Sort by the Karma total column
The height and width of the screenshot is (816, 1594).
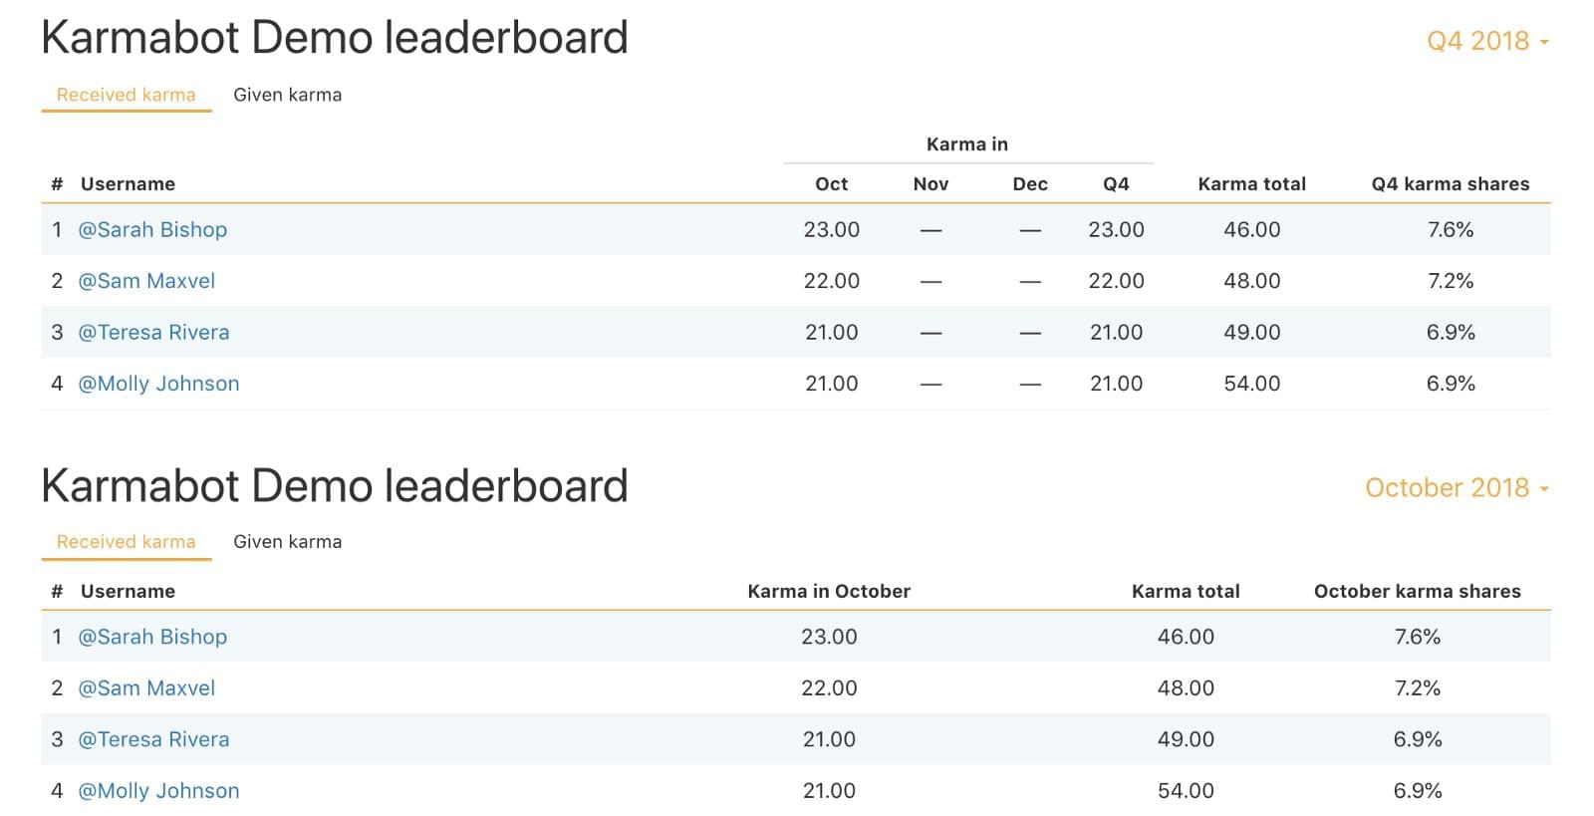[x=1253, y=183]
